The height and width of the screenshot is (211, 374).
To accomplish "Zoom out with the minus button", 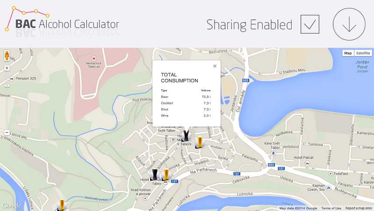I will (x=7, y=132).
